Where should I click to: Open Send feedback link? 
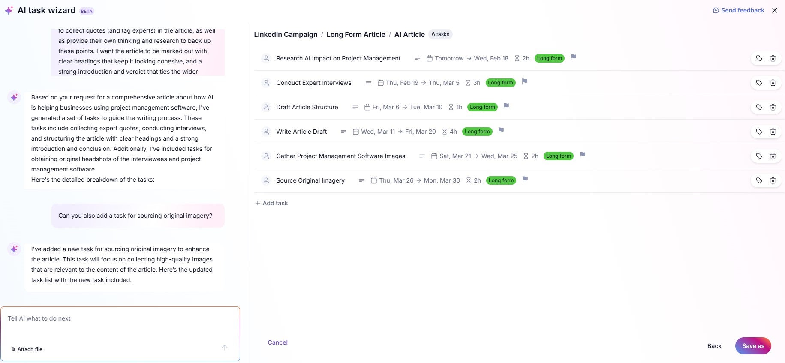(x=738, y=10)
